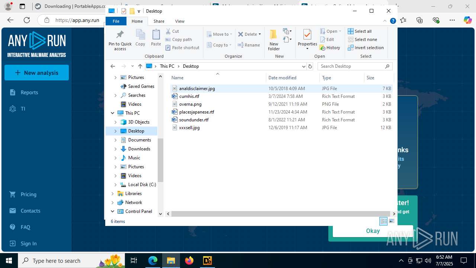Image resolution: width=476 pixels, height=268 pixels.
Task: Go up one folder level
Action: 140,66
